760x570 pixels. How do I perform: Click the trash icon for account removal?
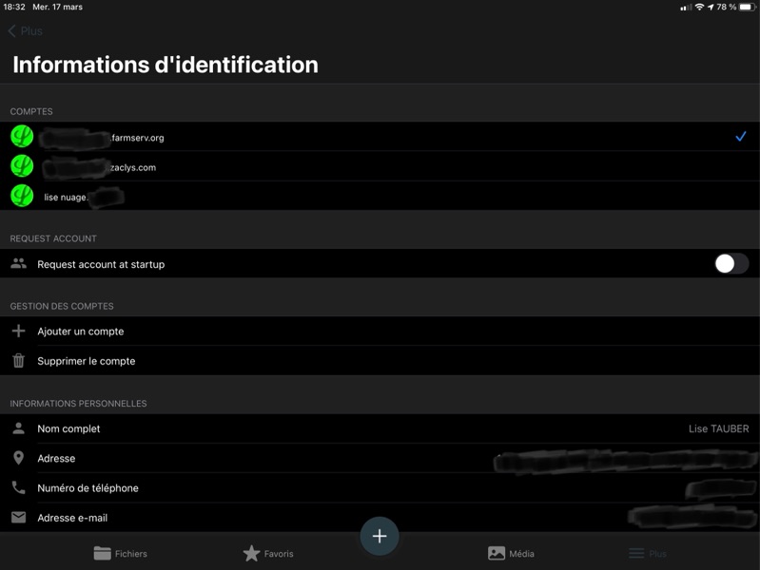[18, 361]
